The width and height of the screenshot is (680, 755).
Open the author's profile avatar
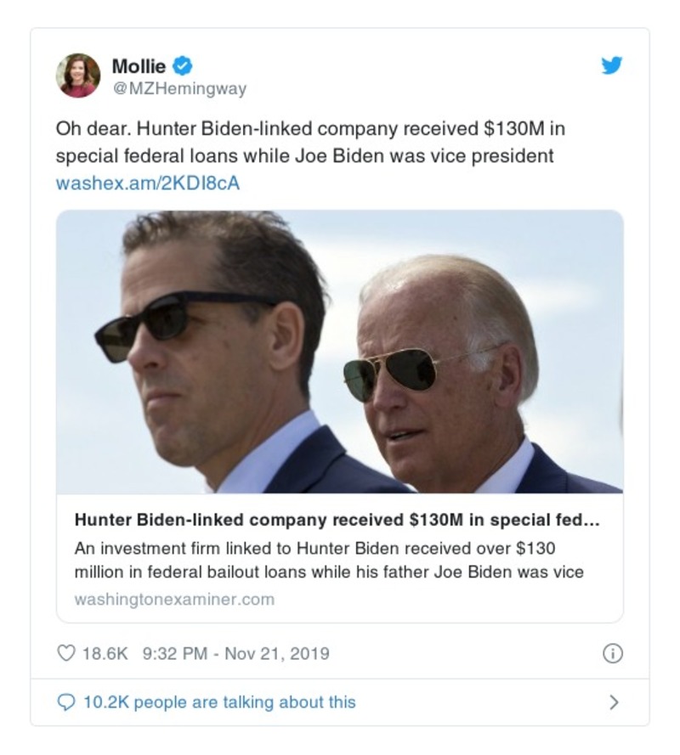point(78,75)
